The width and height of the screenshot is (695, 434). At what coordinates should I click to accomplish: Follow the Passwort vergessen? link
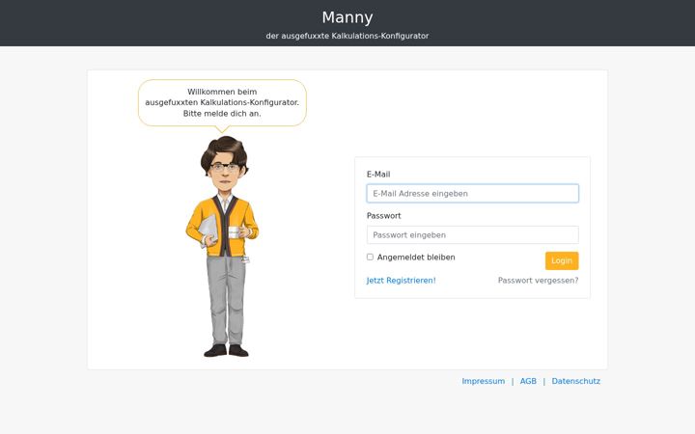tap(538, 281)
